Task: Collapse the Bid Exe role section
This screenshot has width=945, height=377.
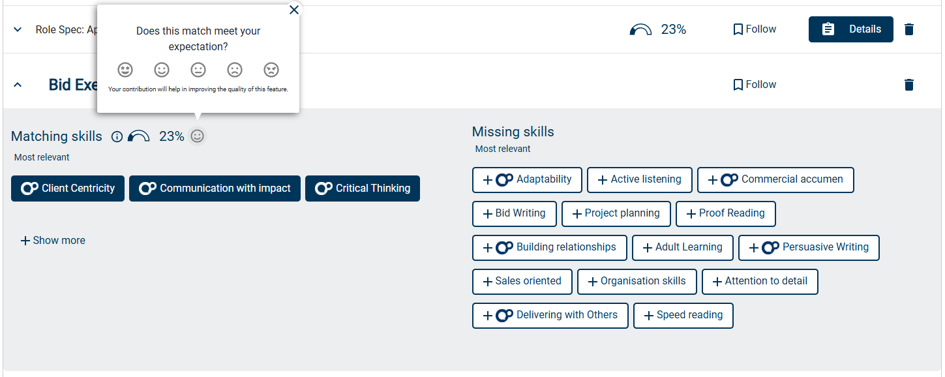Action: click(18, 85)
